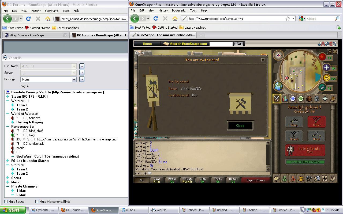
Task: Open the Bindings dropdown in Ventrilo
Action: [x=74, y=79]
